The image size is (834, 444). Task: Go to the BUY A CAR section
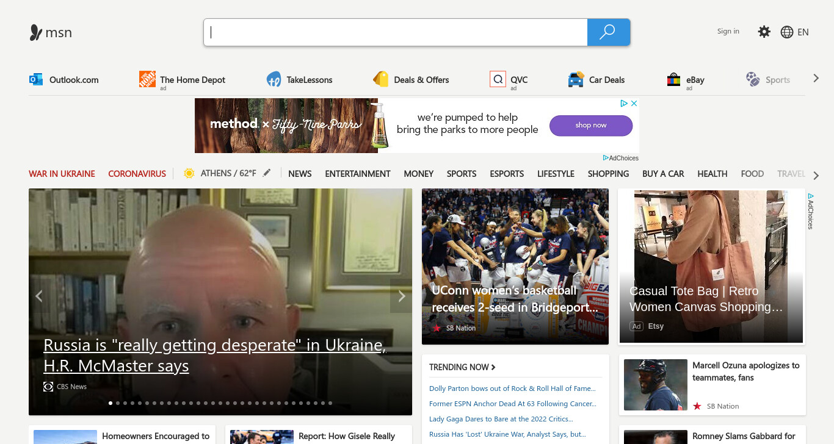pos(663,174)
